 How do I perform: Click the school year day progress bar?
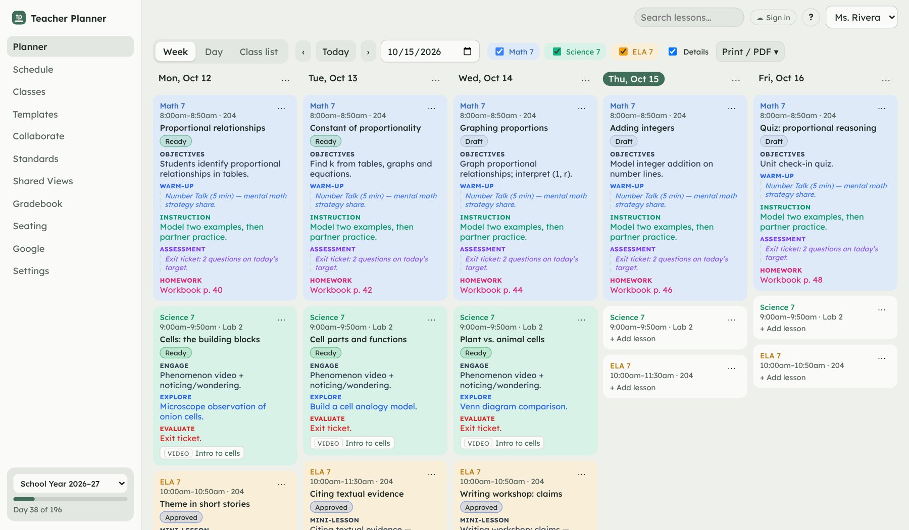point(70,499)
